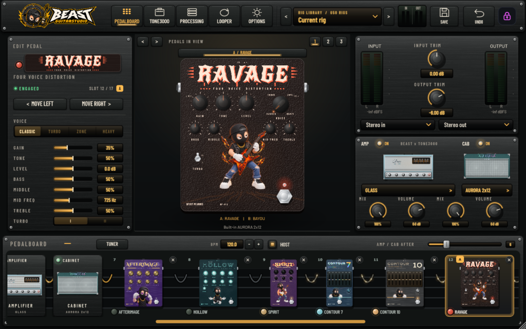Adjust the Amp / Cab After slider
Viewport: 526px width, 329px height.
point(464,244)
